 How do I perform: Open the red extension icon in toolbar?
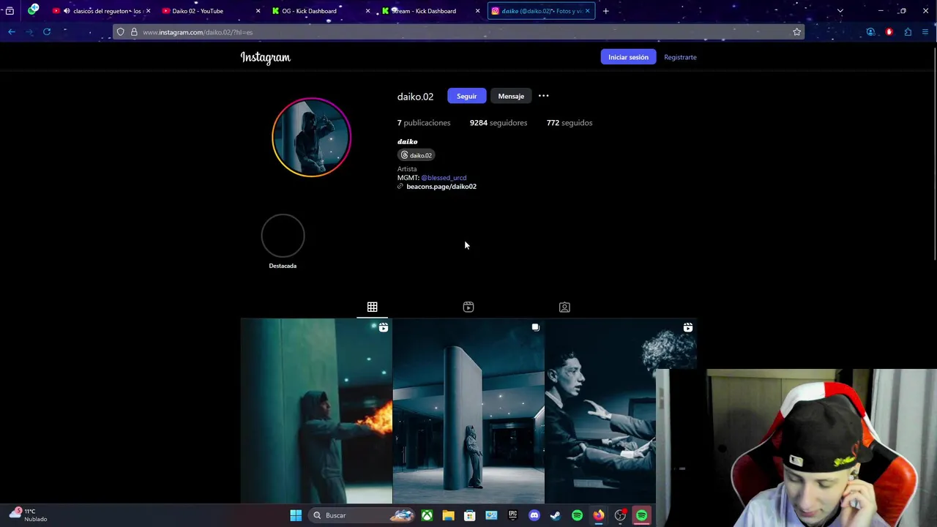(889, 32)
